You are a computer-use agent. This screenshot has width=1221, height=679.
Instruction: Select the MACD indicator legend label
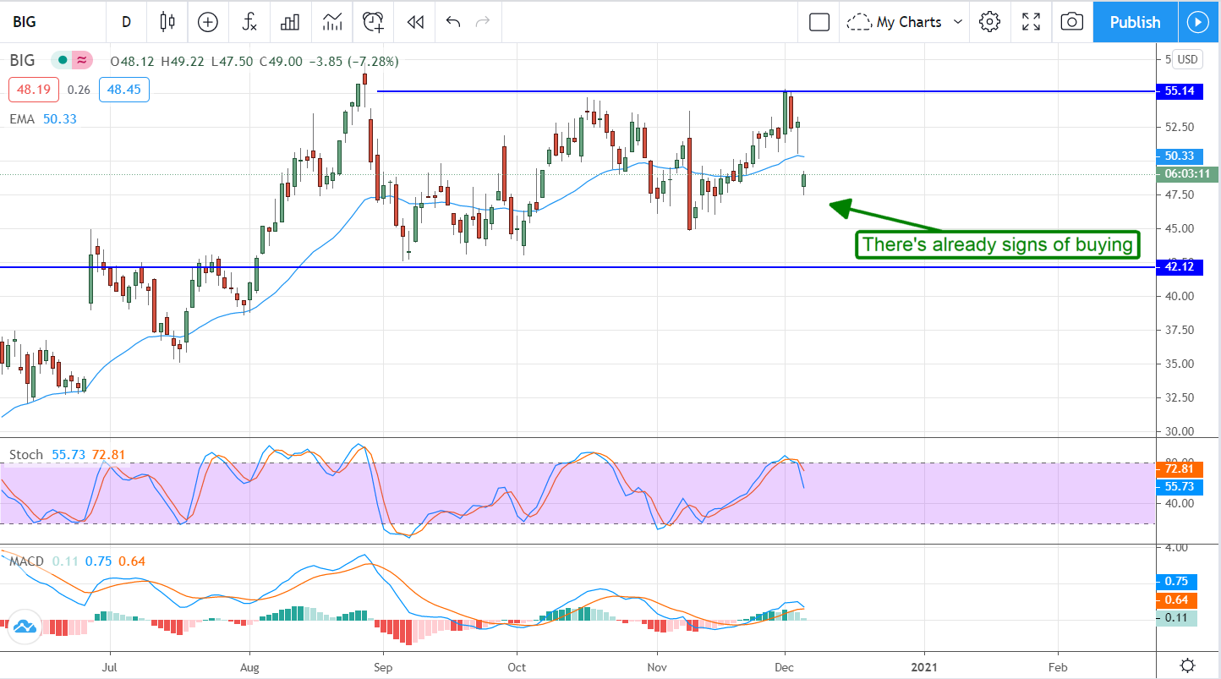(x=27, y=561)
